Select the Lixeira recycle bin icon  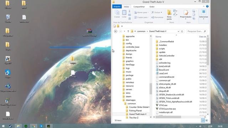pos(8,18)
